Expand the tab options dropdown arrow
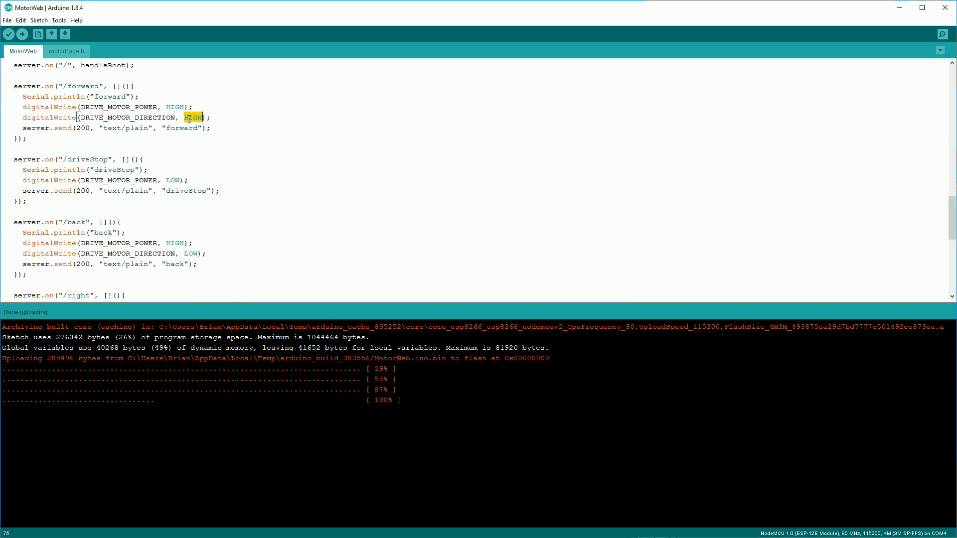This screenshot has height=538, width=957. pos(940,50)
